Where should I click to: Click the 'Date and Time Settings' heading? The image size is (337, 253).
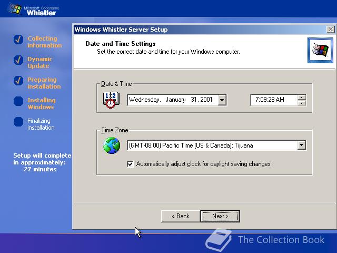pos(121,44)
